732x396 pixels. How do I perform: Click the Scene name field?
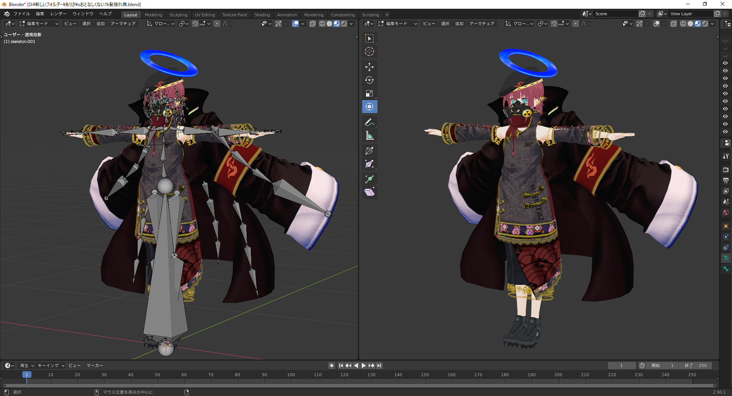coord(615,14)
